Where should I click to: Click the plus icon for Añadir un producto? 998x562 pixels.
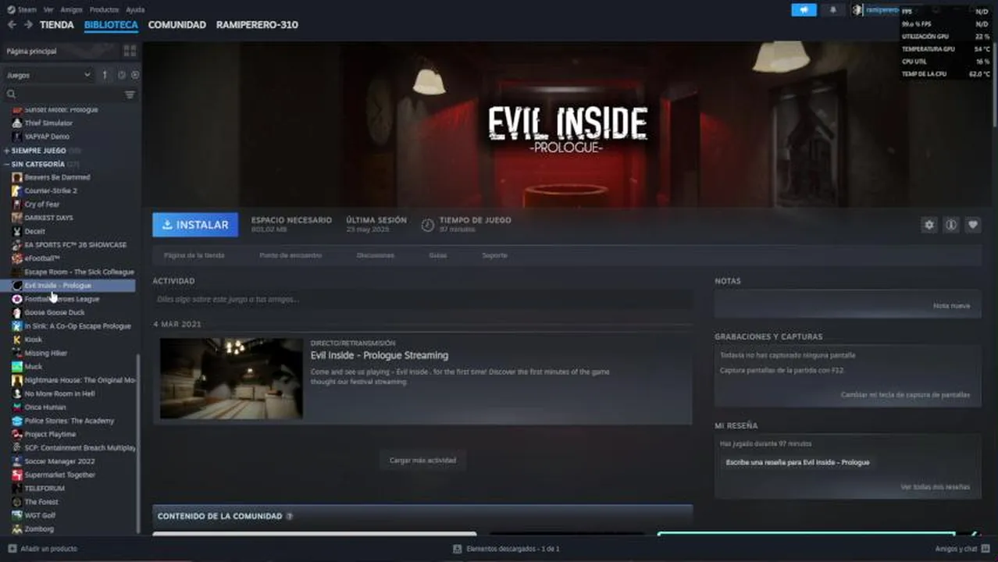12,549
